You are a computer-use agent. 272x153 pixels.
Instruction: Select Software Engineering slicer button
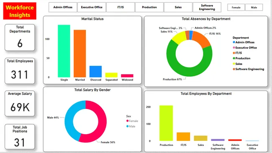click(207, 7)
